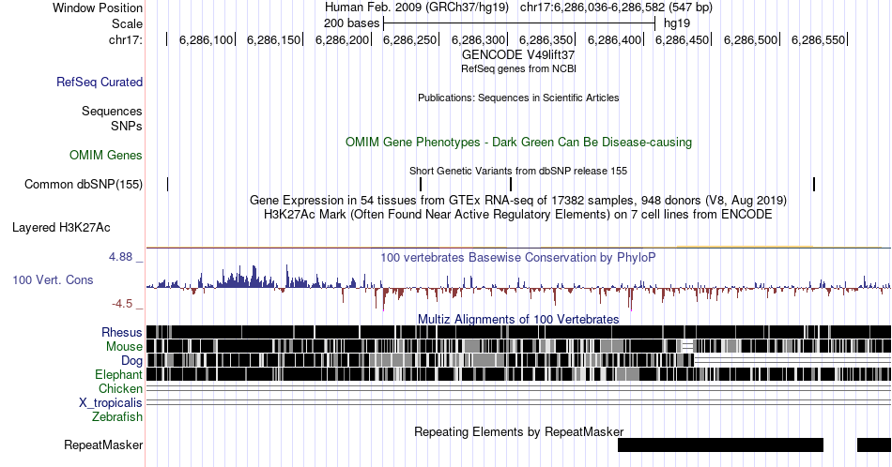Click the H3K27Ac Mark track title
Viewport: 892px width, 467px height.
click(518, 214)
